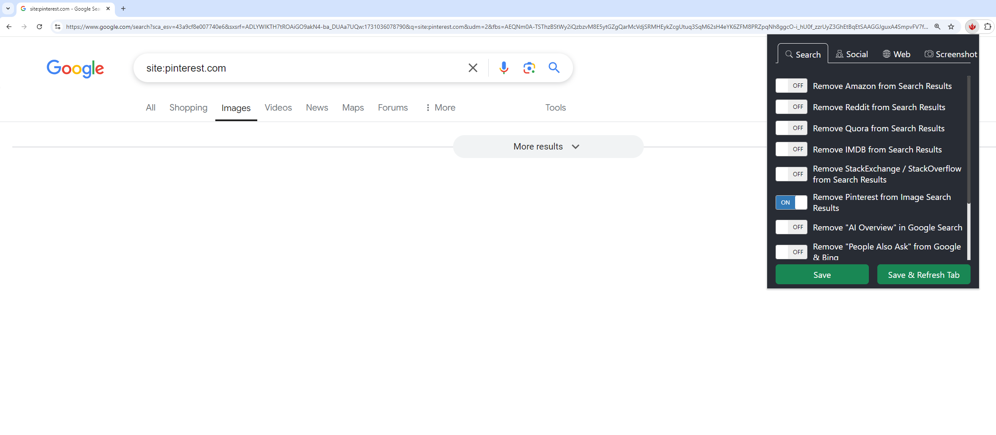This screenshot has width=996, height=435.
Task: Click the browser forward arrow
Action: (x=24, y=27)
